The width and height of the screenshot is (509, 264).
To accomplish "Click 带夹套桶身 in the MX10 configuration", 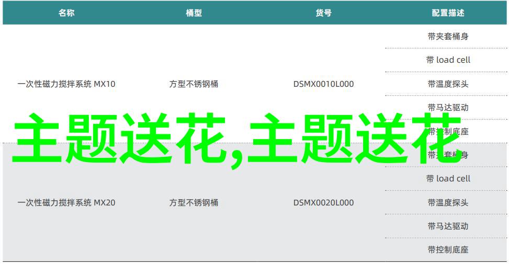I will pos(448,36).
